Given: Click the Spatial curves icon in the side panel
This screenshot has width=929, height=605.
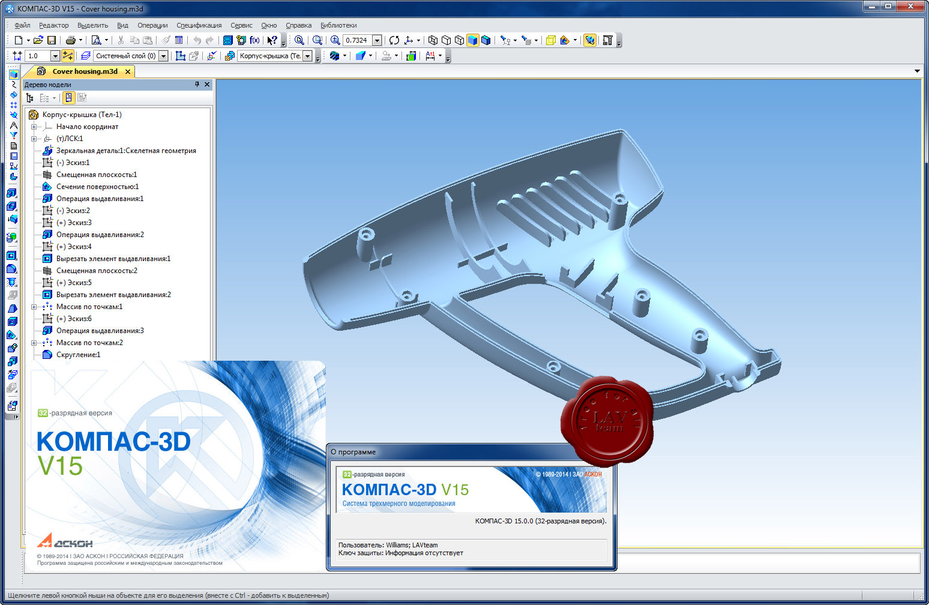Looking at the screenshot, I should click(13, 85).
